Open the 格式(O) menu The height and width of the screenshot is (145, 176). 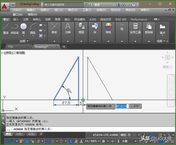click(73, 10)
